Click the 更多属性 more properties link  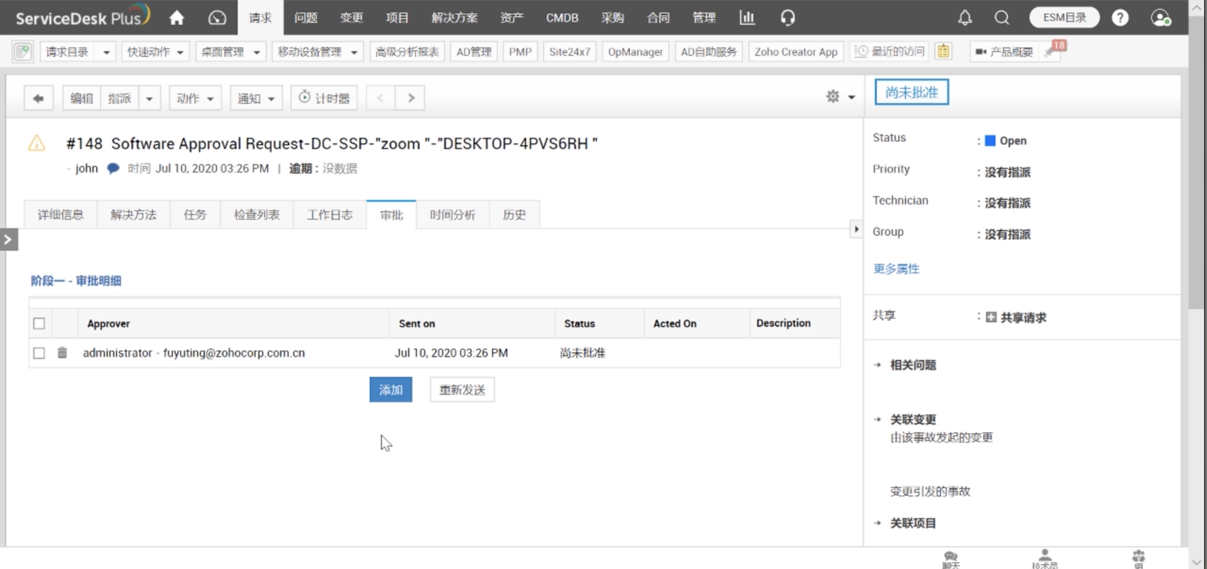(896, 269)
